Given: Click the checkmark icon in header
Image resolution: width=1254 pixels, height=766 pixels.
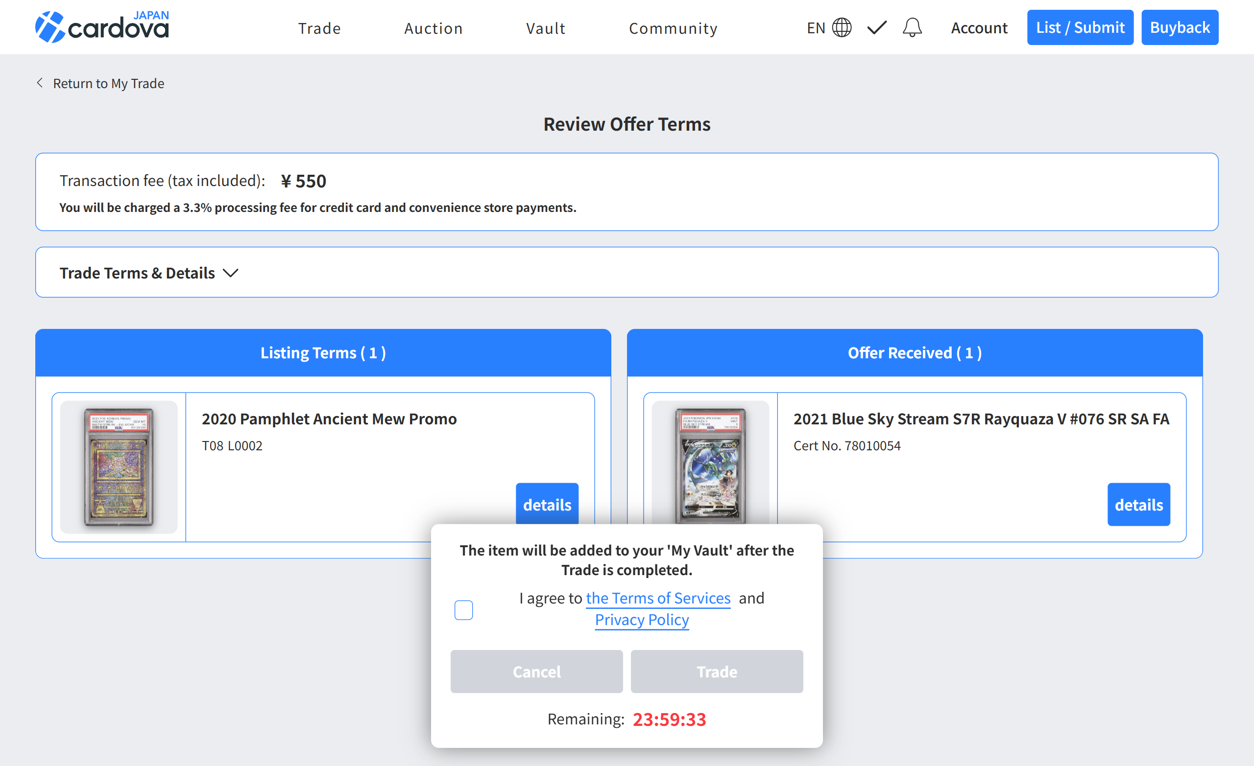Looking at the screenshot, I should [876, 27].
